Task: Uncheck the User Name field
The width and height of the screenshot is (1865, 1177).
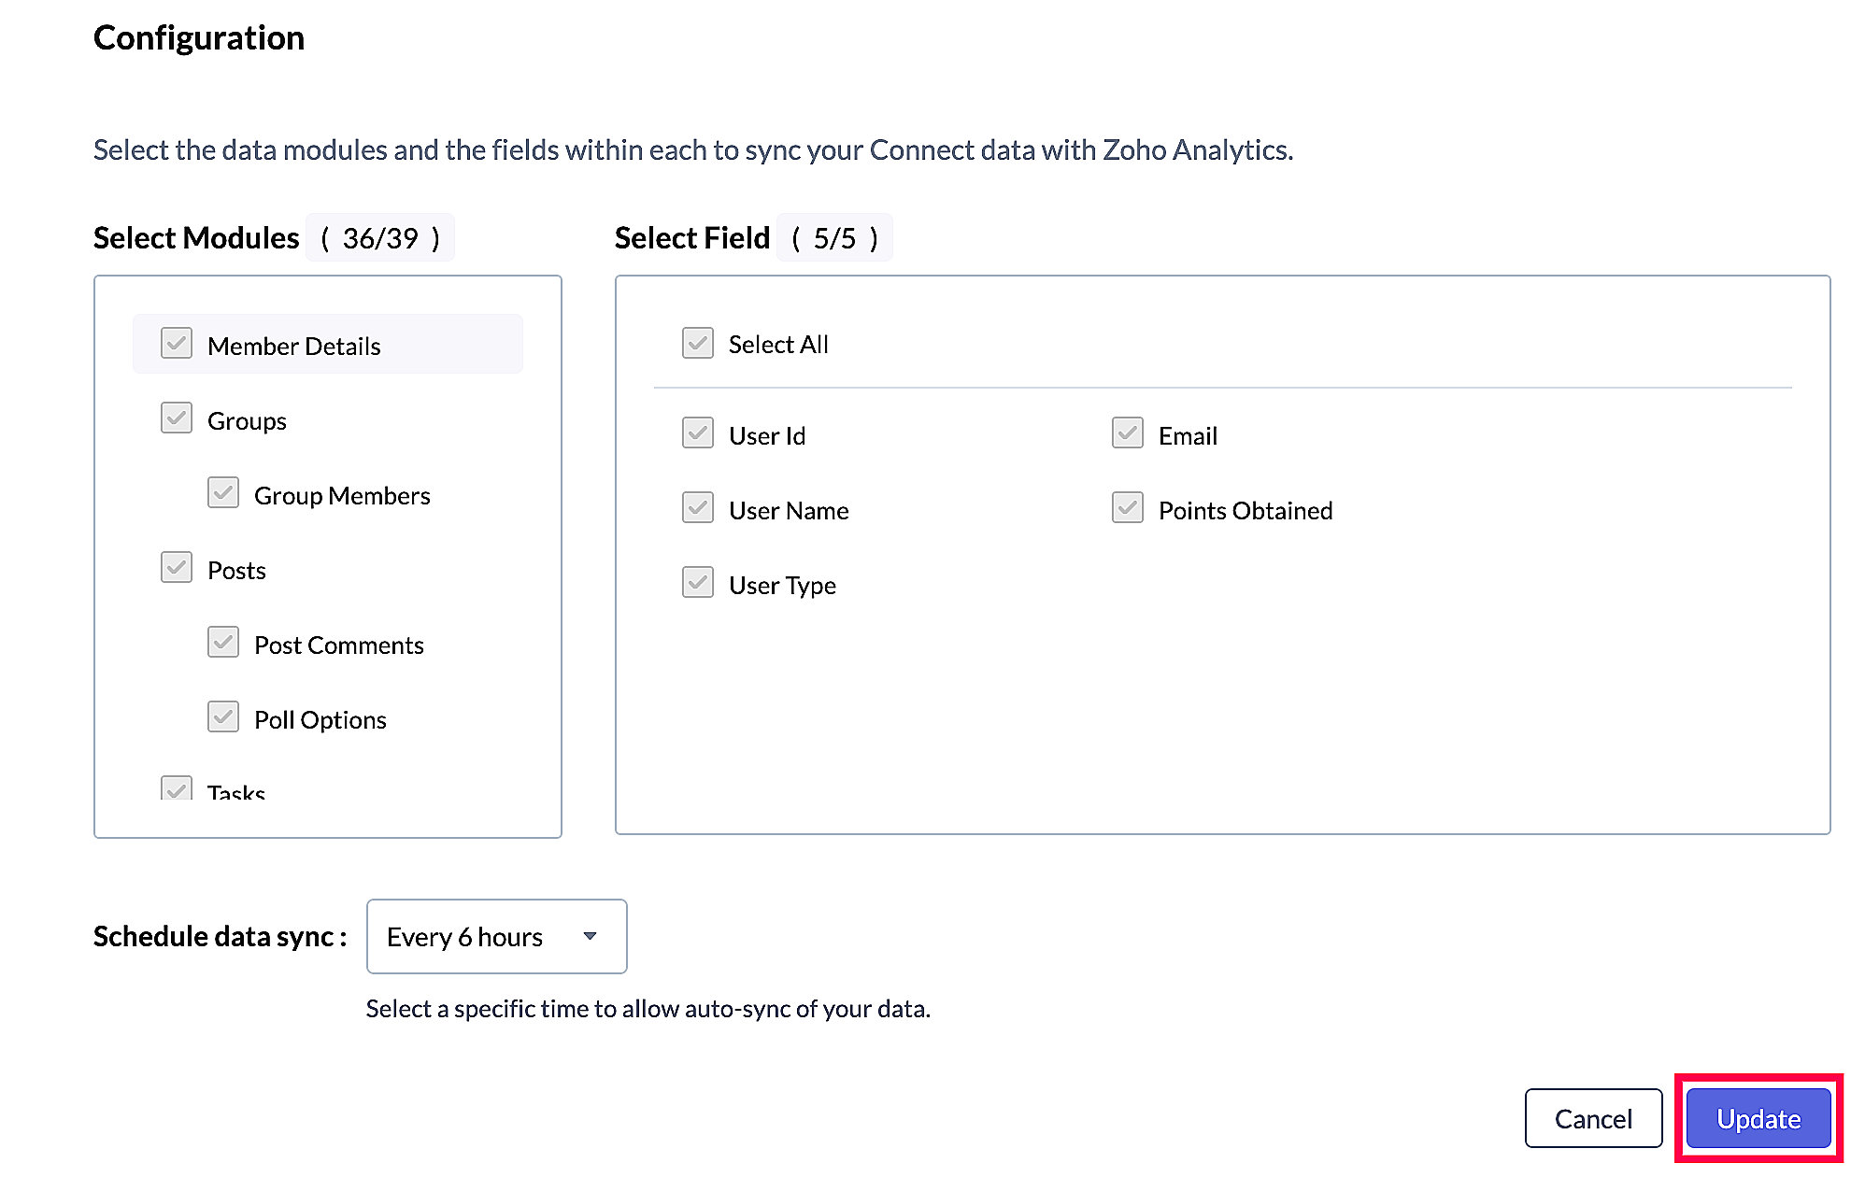Action: click(698, 508)
